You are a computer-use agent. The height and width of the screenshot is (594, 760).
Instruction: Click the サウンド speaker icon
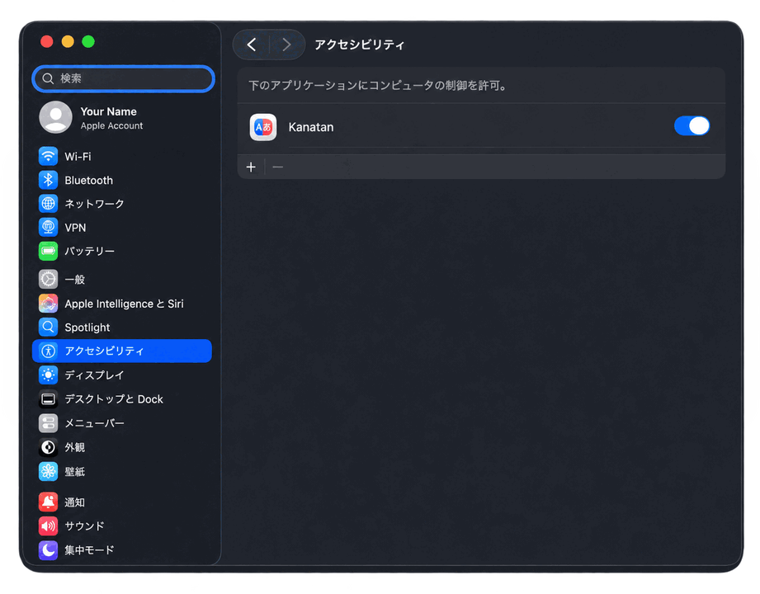tap(48, 526)
